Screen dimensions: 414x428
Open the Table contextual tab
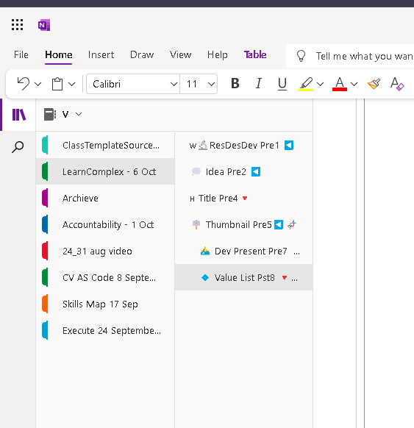pyautogui.click(x=255, y=54)
